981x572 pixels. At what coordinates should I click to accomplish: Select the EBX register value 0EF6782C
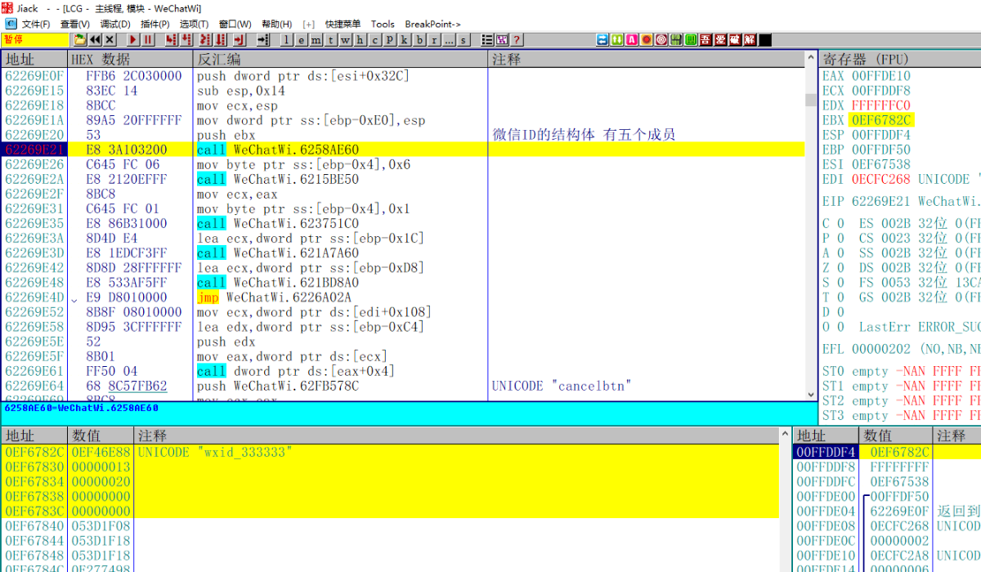coord(880,120)
